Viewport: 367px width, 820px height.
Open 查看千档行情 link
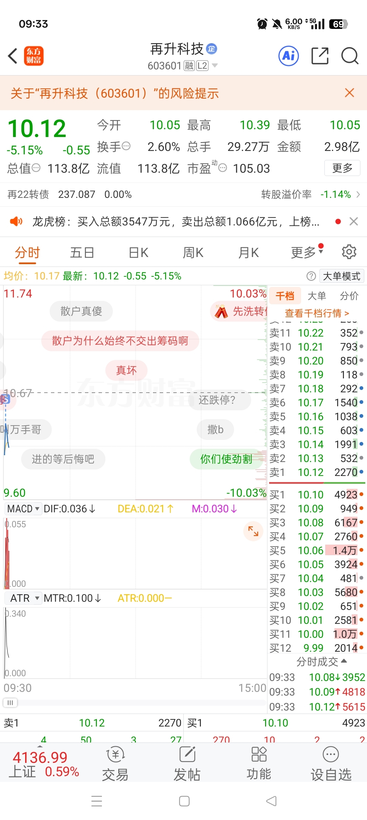317,313
